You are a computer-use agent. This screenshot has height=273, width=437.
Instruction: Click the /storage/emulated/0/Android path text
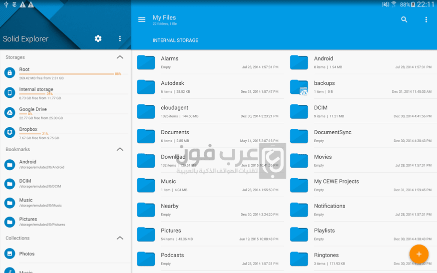tap(41, 167)
